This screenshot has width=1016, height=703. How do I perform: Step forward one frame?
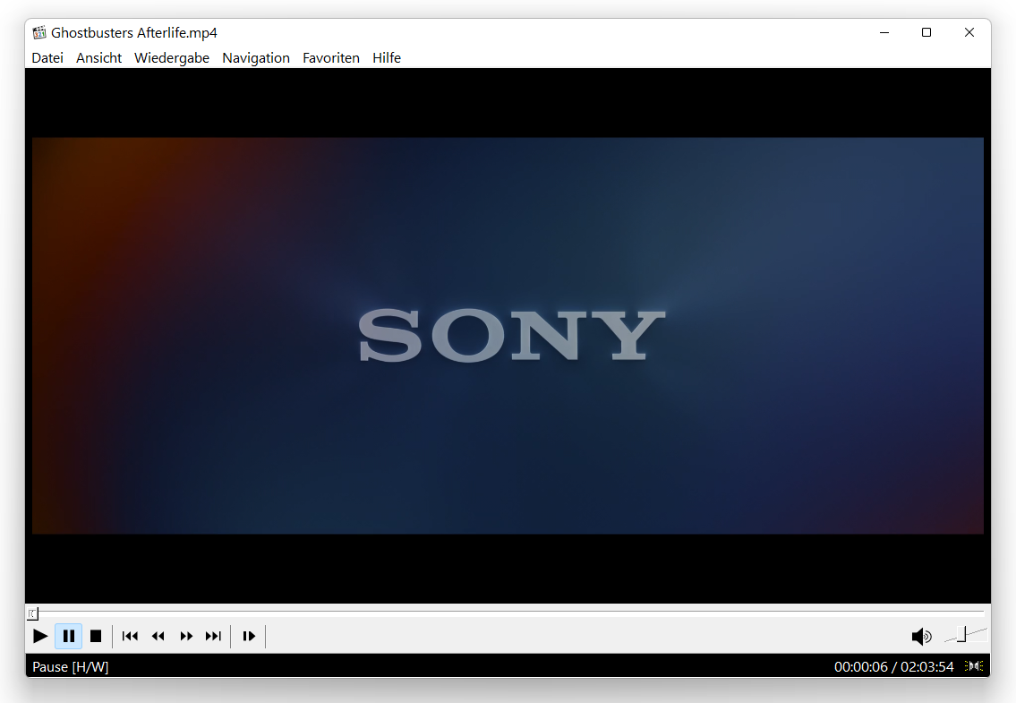(249, 636)
